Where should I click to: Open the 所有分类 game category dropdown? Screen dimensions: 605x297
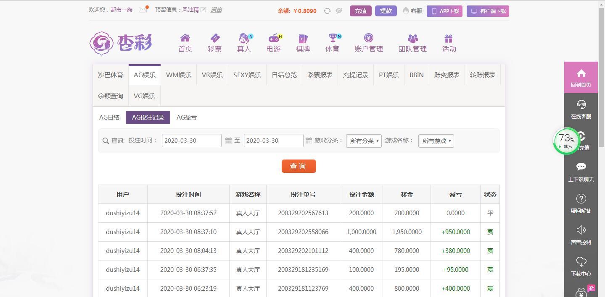tap(363, 140)
